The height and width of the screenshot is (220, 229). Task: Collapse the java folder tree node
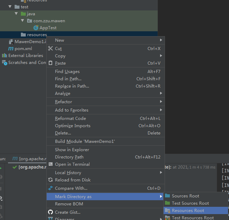[x=16, y=14]
